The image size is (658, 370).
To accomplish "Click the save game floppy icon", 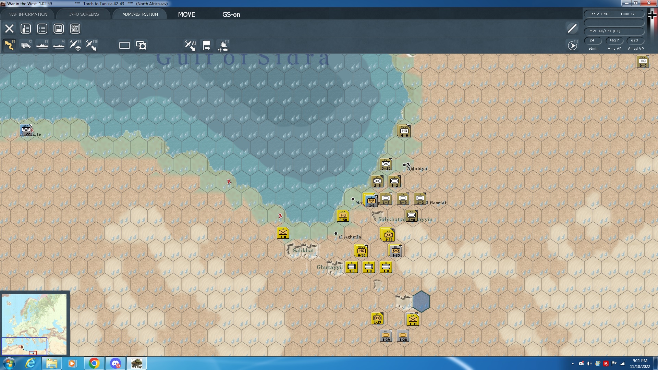I will (59, 29).
